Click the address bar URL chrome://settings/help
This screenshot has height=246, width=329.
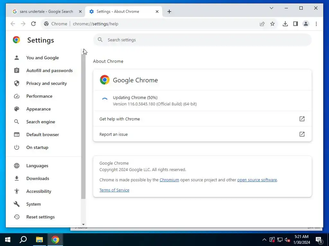click(x=95, y=24)
